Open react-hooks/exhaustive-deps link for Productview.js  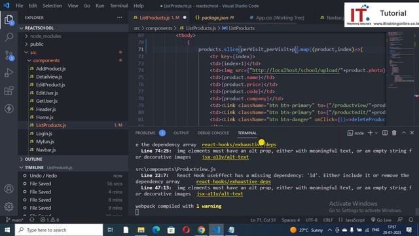pos(233,182)
